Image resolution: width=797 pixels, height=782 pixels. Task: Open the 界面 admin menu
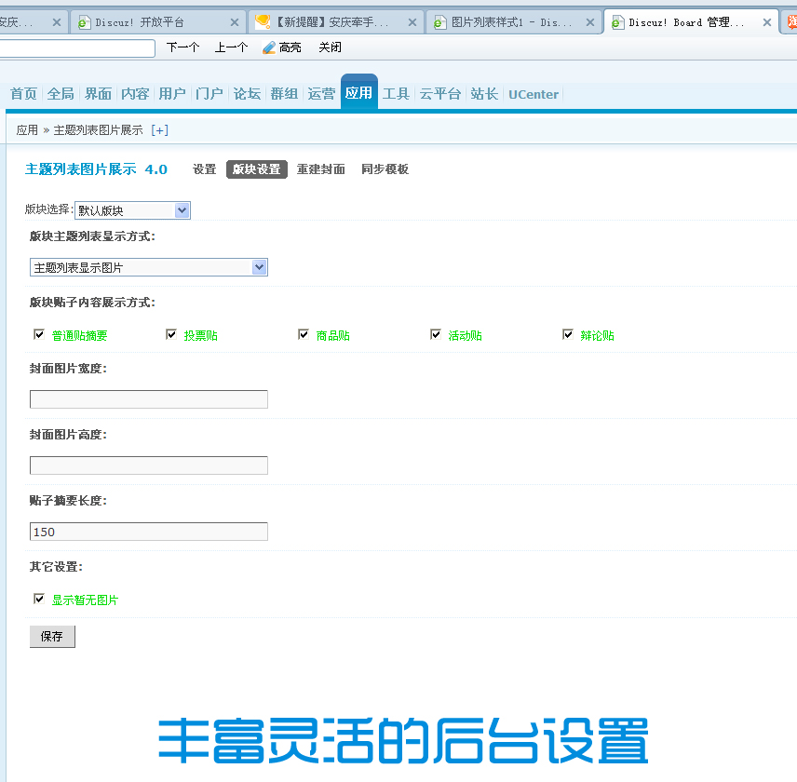tap(98, 94)
